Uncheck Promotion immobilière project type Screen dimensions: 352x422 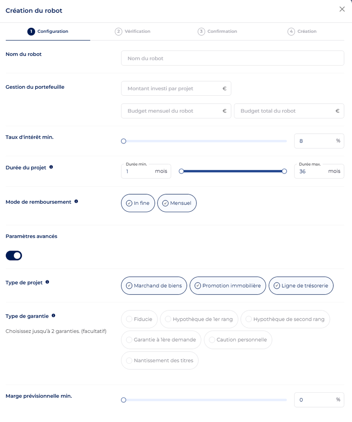[x=228, y=286]
